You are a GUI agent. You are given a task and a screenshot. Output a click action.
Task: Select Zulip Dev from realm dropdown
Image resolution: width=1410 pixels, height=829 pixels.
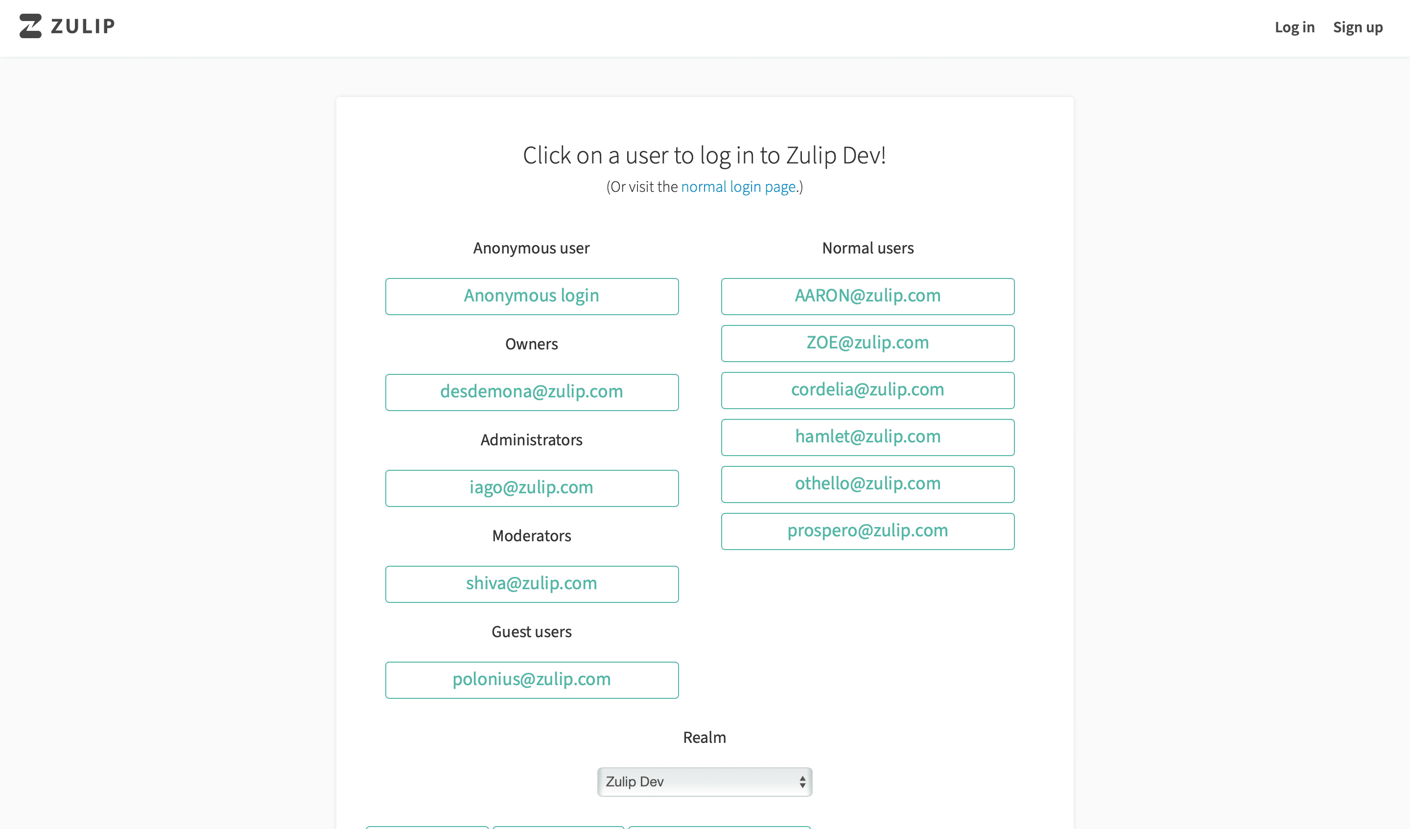[x=704, y=782]
